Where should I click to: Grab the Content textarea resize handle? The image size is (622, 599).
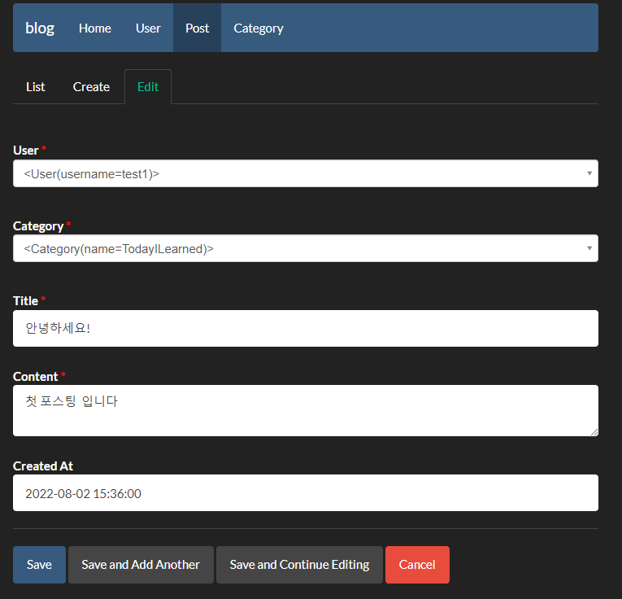pos(594,432)
